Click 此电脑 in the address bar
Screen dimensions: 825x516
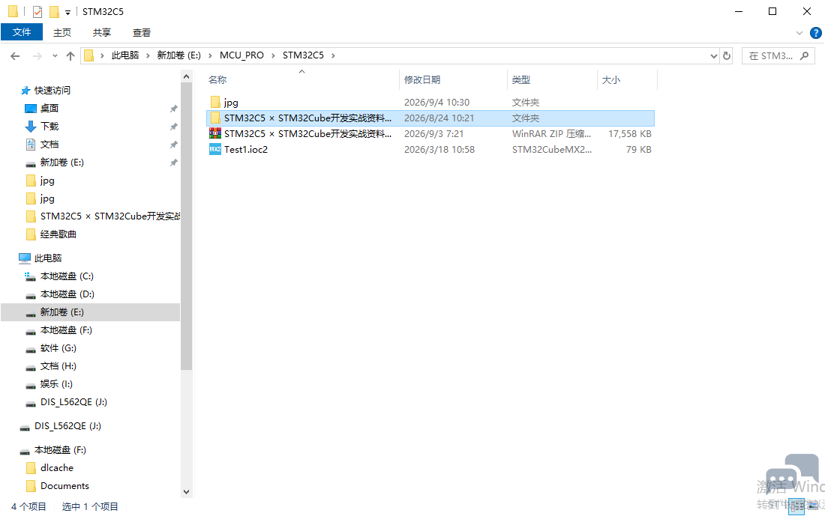(x=125, y=55)
